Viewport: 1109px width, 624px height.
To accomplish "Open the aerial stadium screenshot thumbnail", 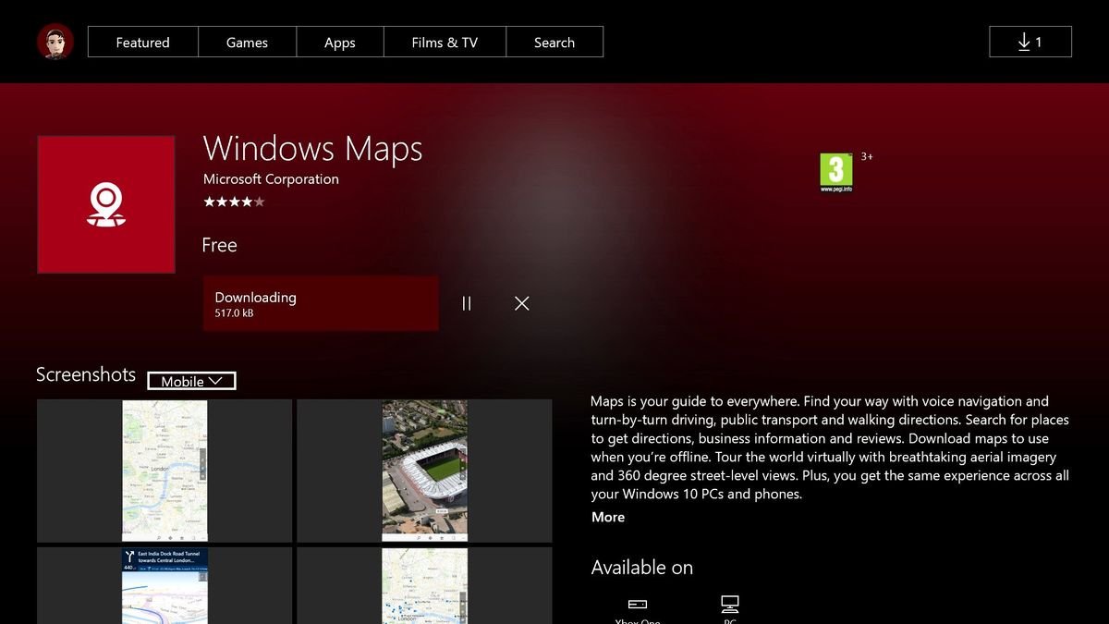I will (x=423, y=470).
